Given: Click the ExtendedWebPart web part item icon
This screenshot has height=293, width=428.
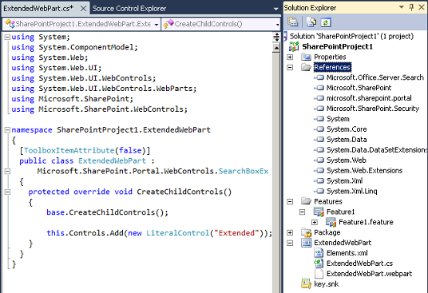Looking at the screenshot, I should [306, 243].
